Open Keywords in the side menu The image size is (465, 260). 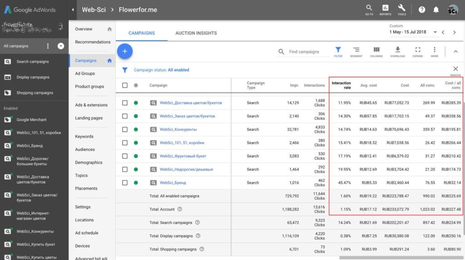point(84,136)
